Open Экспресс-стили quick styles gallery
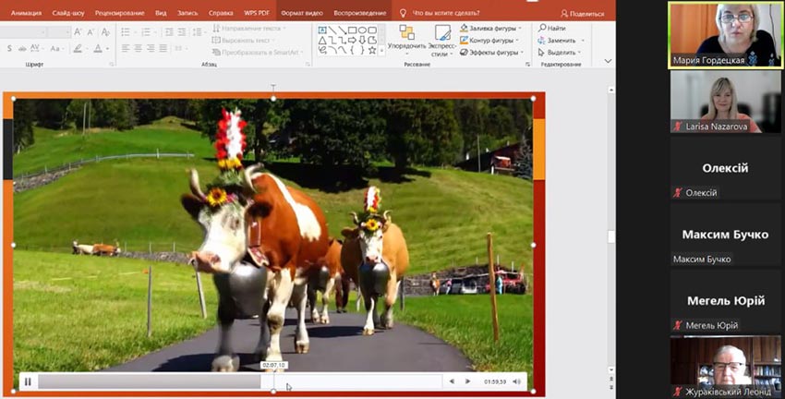This screenshot has width=785, height=399. 442,42
